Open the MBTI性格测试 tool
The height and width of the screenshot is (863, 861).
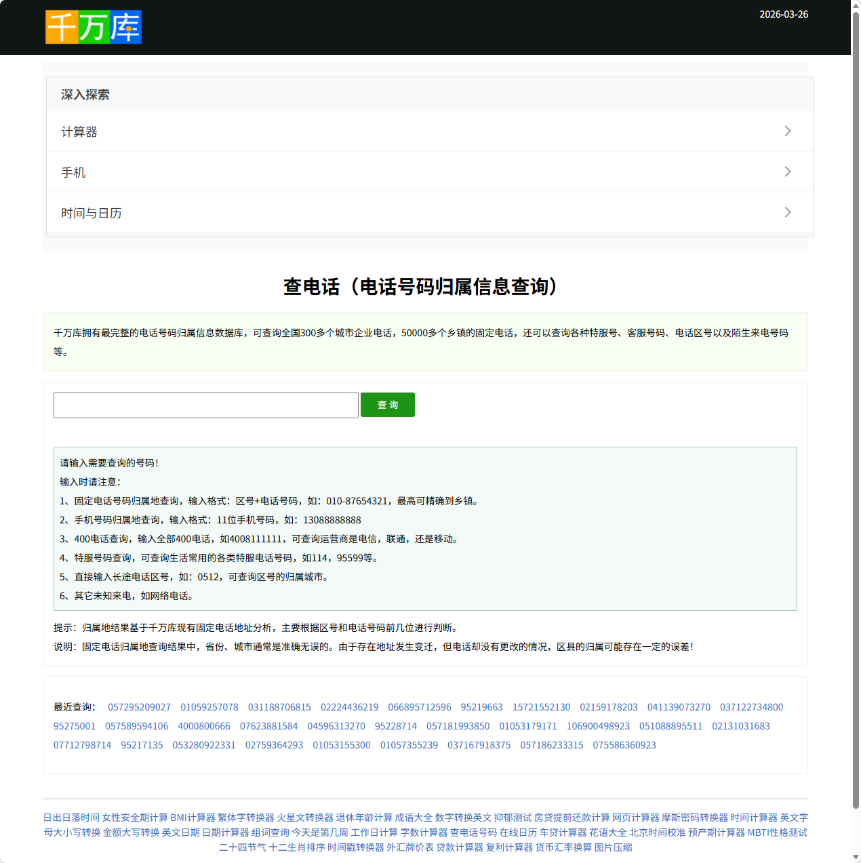[x=778, y=832]
